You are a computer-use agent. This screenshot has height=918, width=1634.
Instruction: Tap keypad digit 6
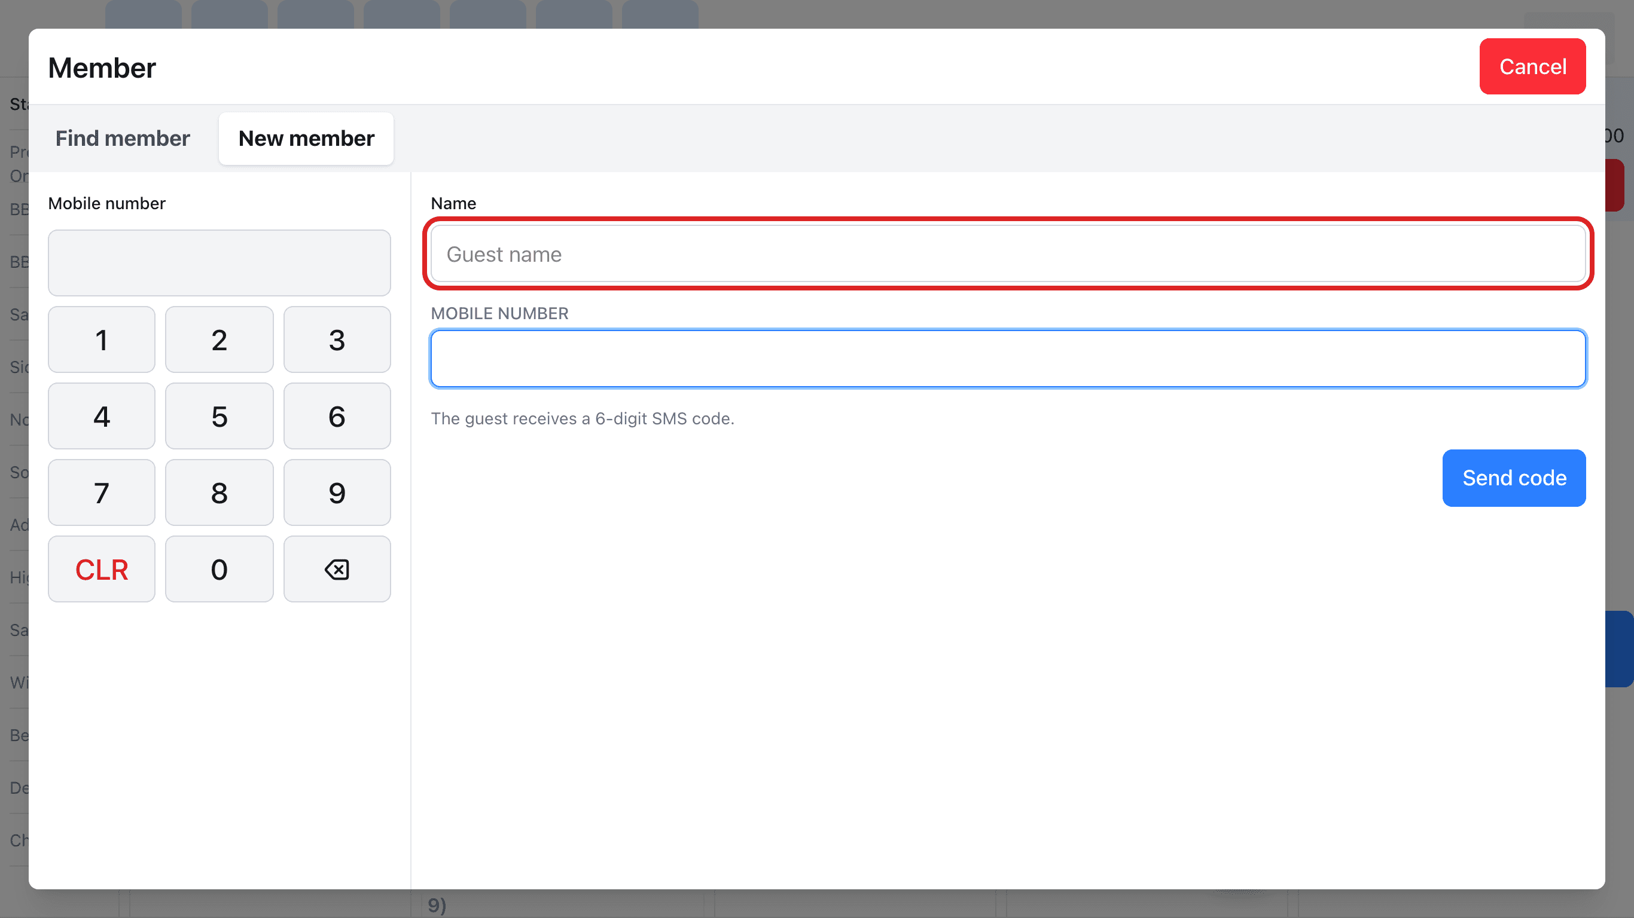(337, 416)
